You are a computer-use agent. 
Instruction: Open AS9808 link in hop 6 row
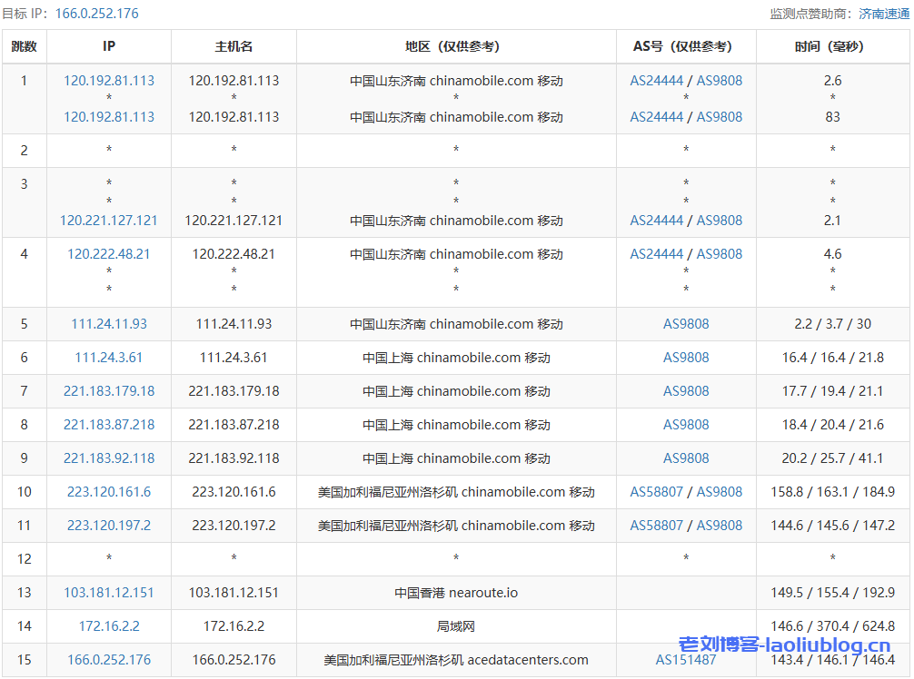click(x=686, y=358)
